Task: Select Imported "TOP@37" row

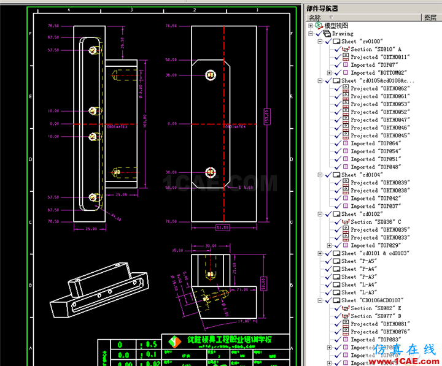Action: [x=376, y=207]
